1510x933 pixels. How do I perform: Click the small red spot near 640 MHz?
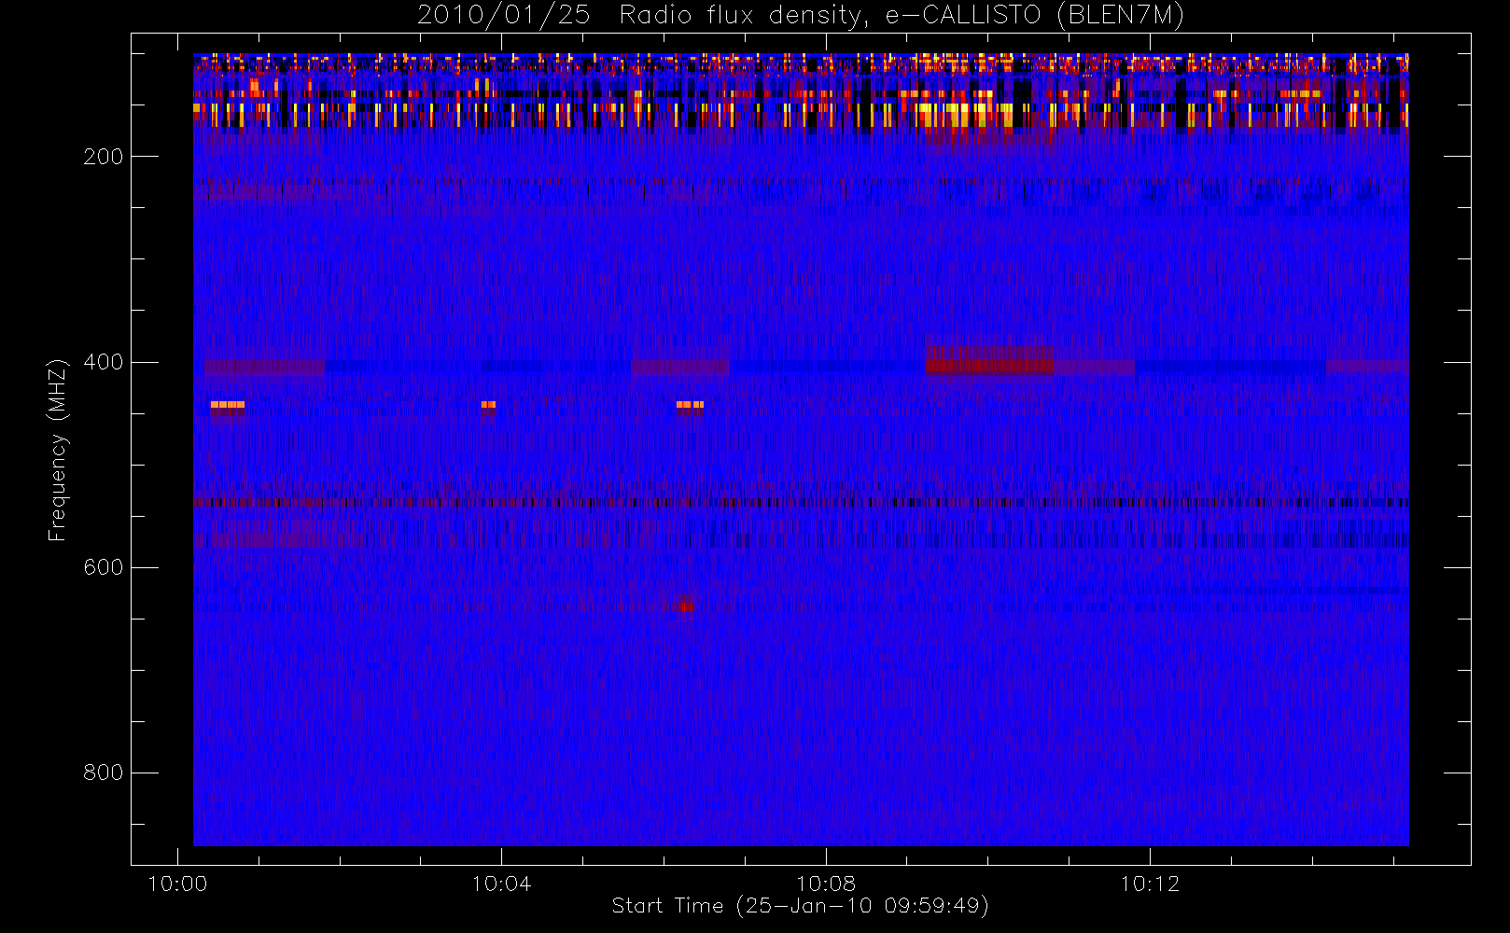686,605
